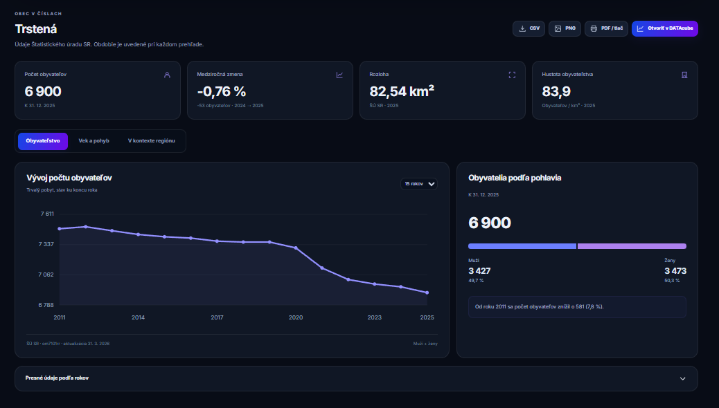Click the x-axis label 2023
Image resolution: width=719 pixels, height=408 pixels.
coord(374,317)
